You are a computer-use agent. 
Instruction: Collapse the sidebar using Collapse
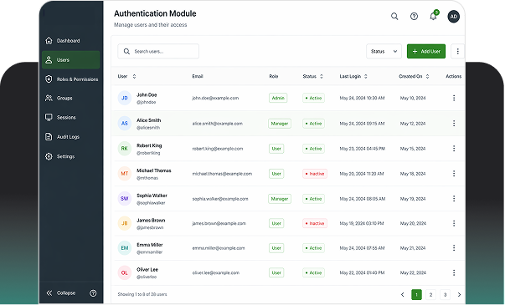[61, 292]
